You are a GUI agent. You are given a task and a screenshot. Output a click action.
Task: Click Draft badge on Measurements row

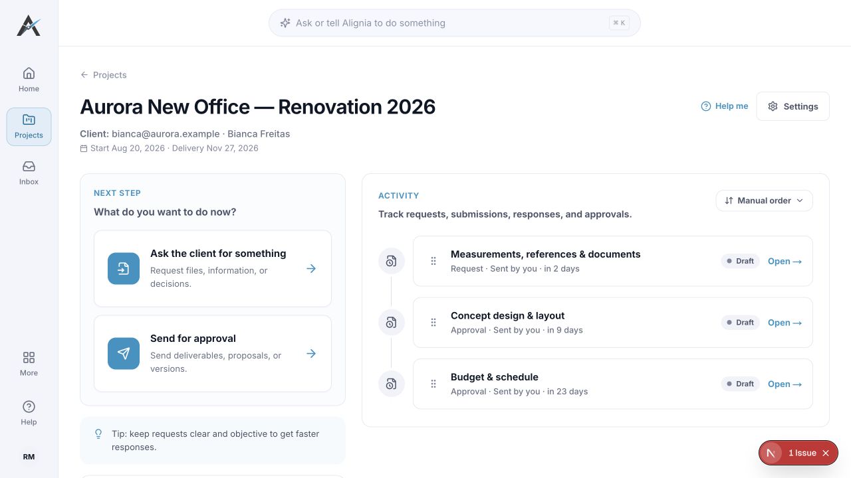click(740, 261)
